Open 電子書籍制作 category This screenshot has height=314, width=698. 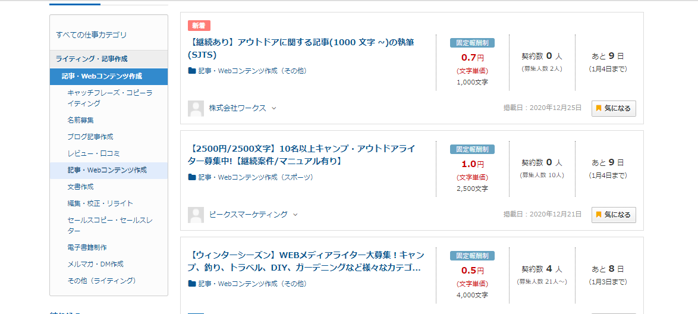87,247
